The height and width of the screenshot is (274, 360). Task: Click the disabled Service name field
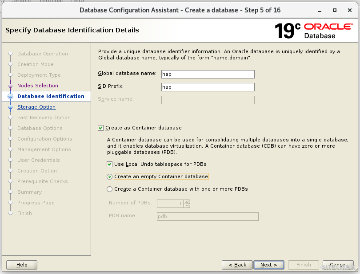click(208, 100)
